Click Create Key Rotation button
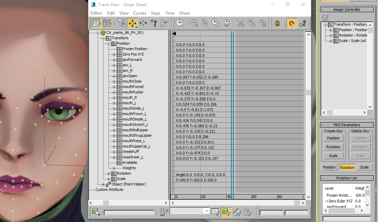Viewport: 378px width, 222px height. 333,147
